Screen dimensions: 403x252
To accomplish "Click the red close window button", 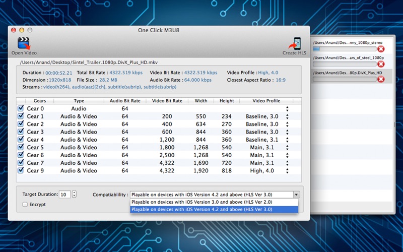I will click(14, 30).
